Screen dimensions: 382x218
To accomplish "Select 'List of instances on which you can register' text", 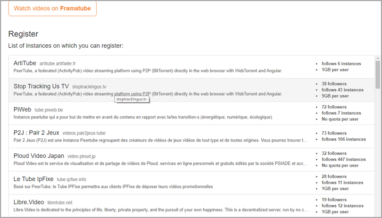I will click(66, 46).
